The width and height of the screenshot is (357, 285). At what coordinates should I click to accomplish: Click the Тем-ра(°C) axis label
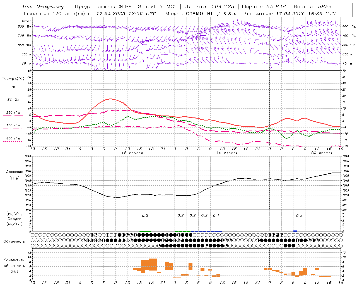tap(13, 79)
